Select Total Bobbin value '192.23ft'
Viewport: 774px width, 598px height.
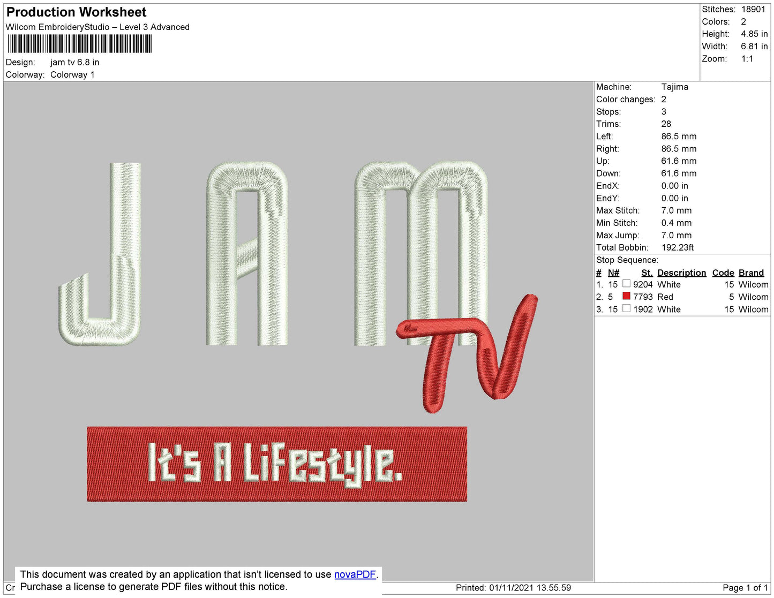point(677,247)
